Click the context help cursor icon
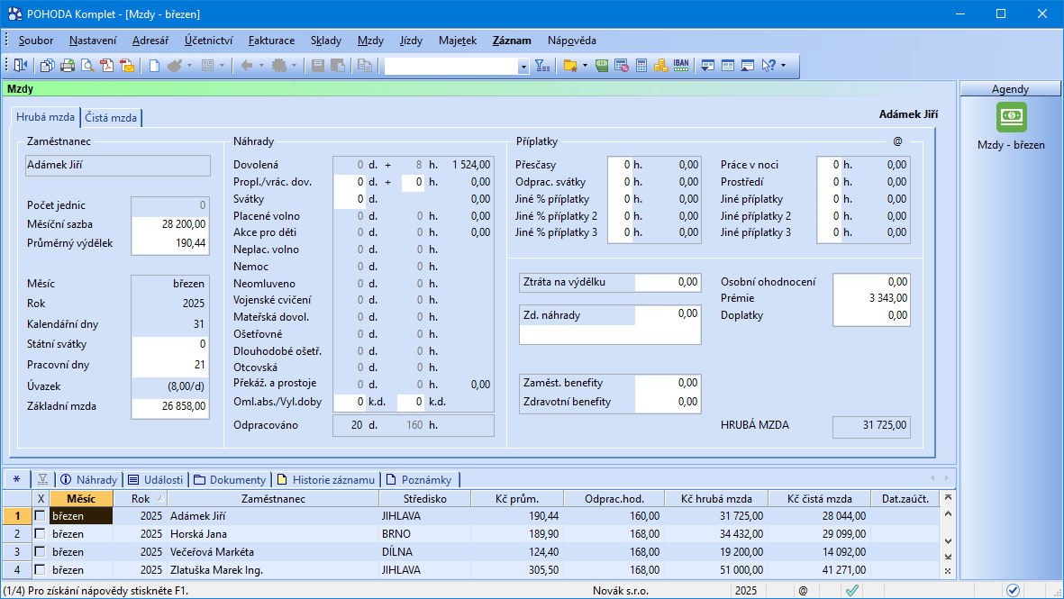 coord(768,66)
